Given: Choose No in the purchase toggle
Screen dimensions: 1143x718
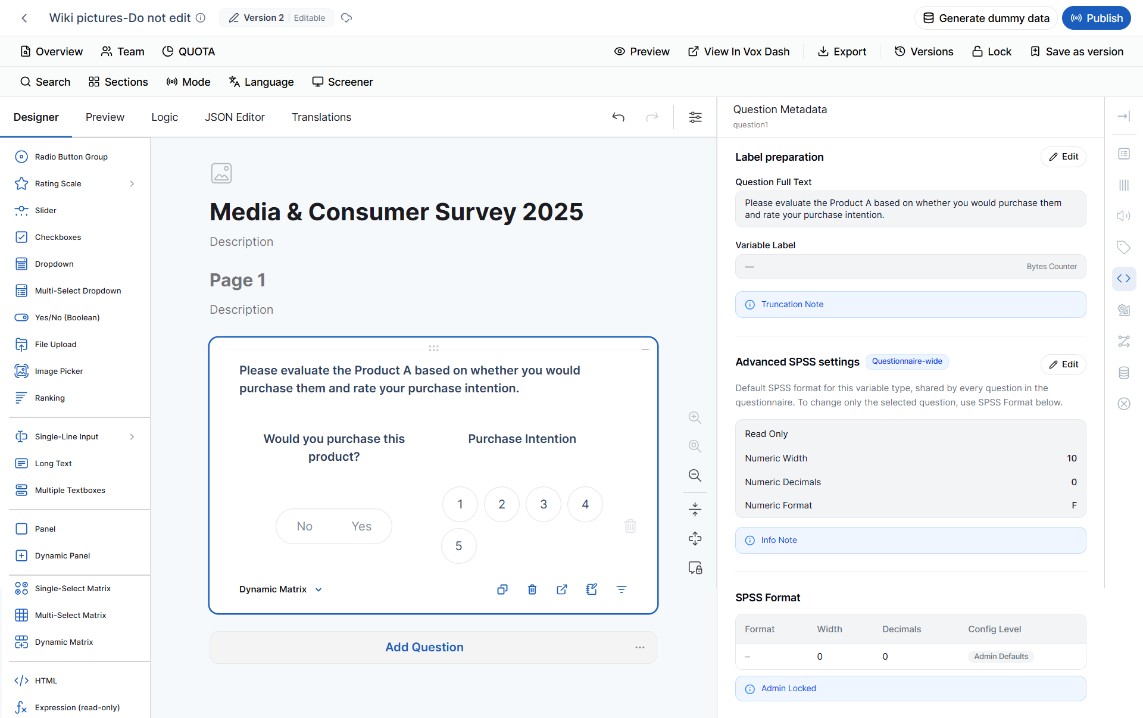Looking at the screenshot, I should click(x=304, y=526).
